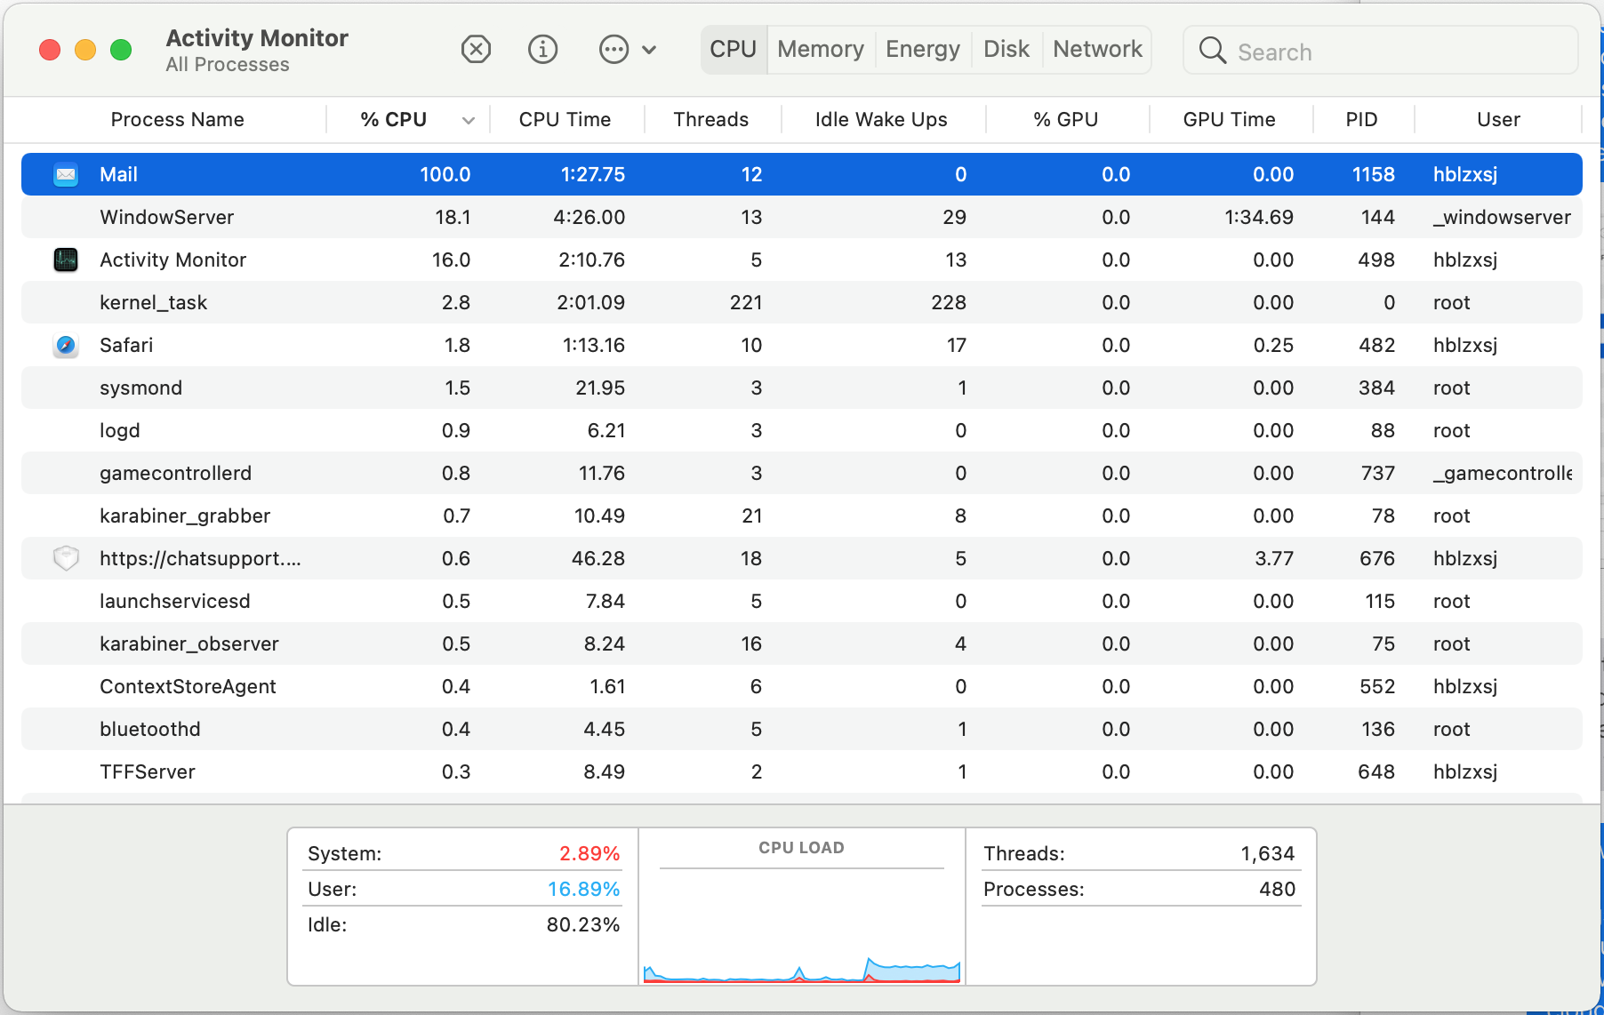The width and height of the screenshot is (1604, 1015).
Task: Click the All Processes subtitle
Action: coord(228,64)
